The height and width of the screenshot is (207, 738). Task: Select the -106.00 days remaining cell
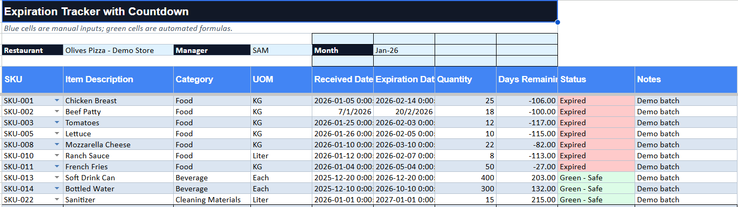click(527, 101)
